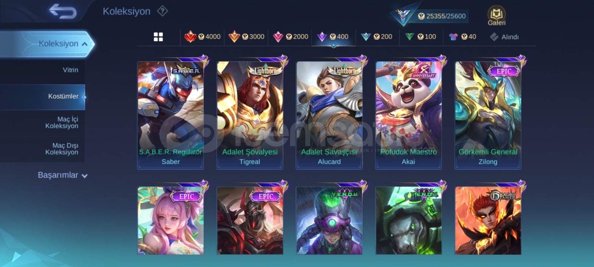Filter by the 4000-point red gem tier
Image resolution: width=594 pixels, height=267 pixels.
(202, 37)
